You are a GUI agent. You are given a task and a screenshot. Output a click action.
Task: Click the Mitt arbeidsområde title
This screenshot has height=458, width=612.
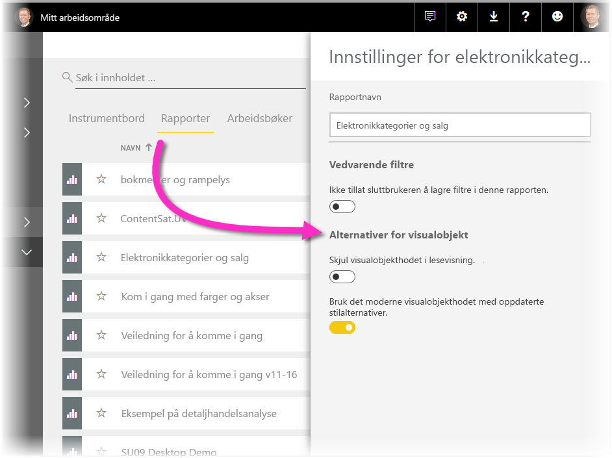(80, 18)
